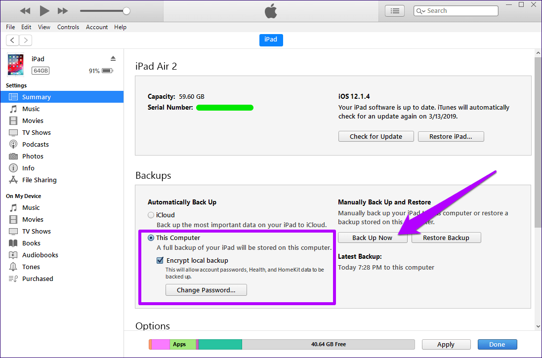The image size is (542, 358).
Task: Click the 40.64 GB Free storage segment
Action: click(x=329, y=345)
